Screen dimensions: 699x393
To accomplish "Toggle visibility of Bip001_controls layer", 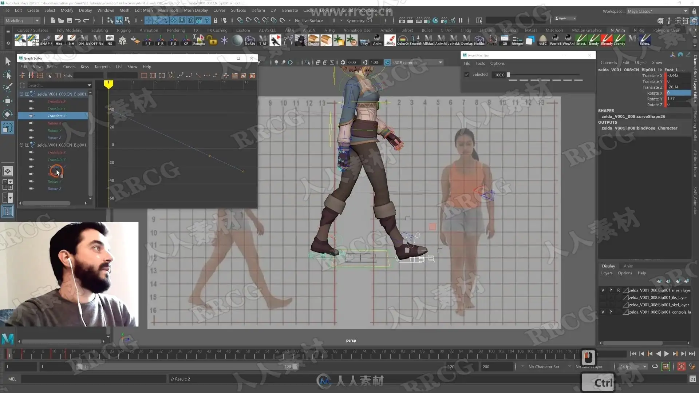I will click(603, 312).
